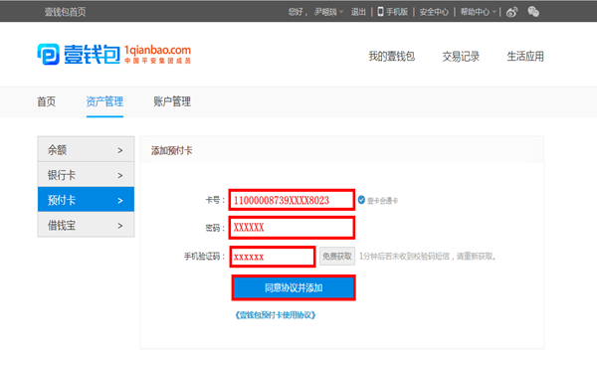The height and width of the screenshot is (367, 597).
Task: Switch to the 账户管理 tab
Action: click(172, 101)
